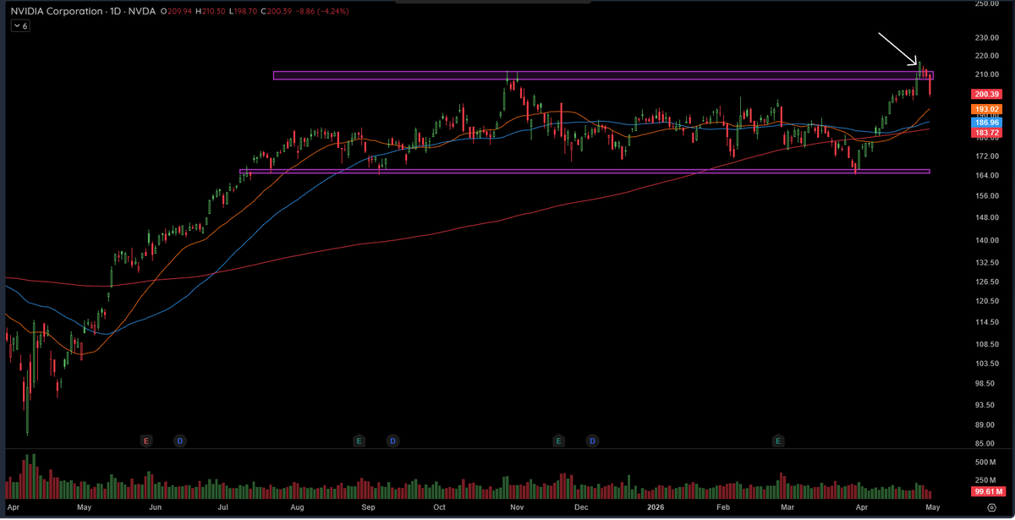Click the Mar label on time axis
1015x520 pixels.
[x=788, y=508]
